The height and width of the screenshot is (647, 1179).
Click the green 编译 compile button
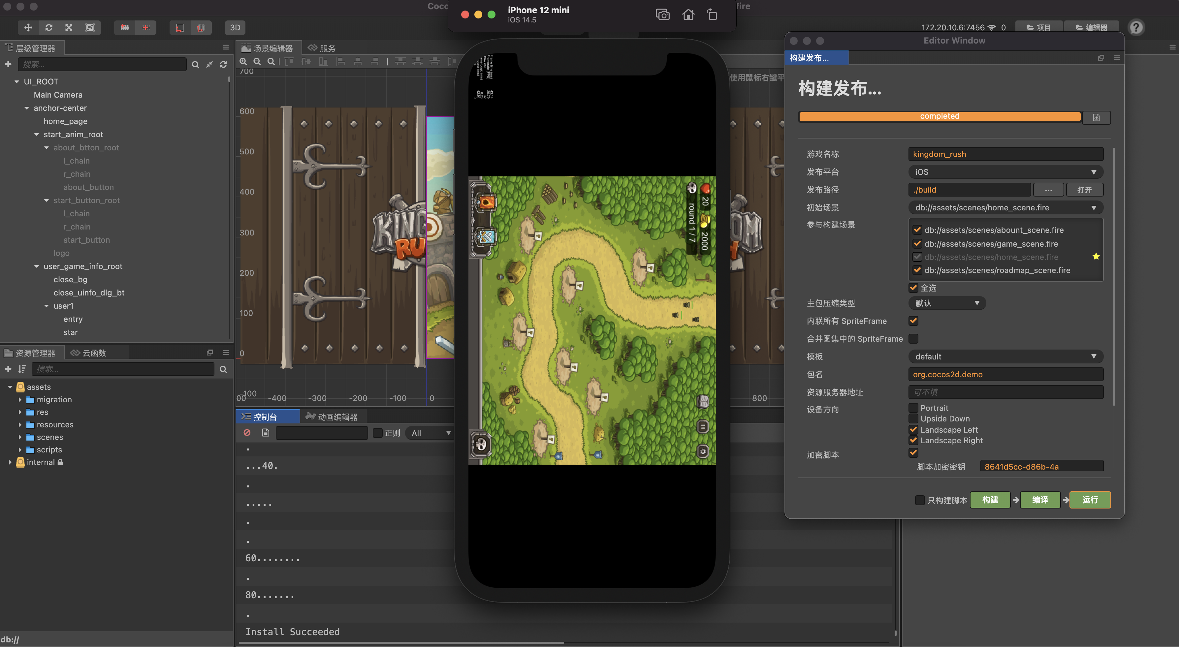tap(1040, 500)
